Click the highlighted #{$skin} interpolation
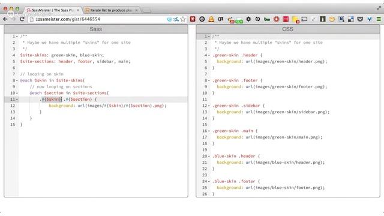The image size is (384, 216). [52, 99]
